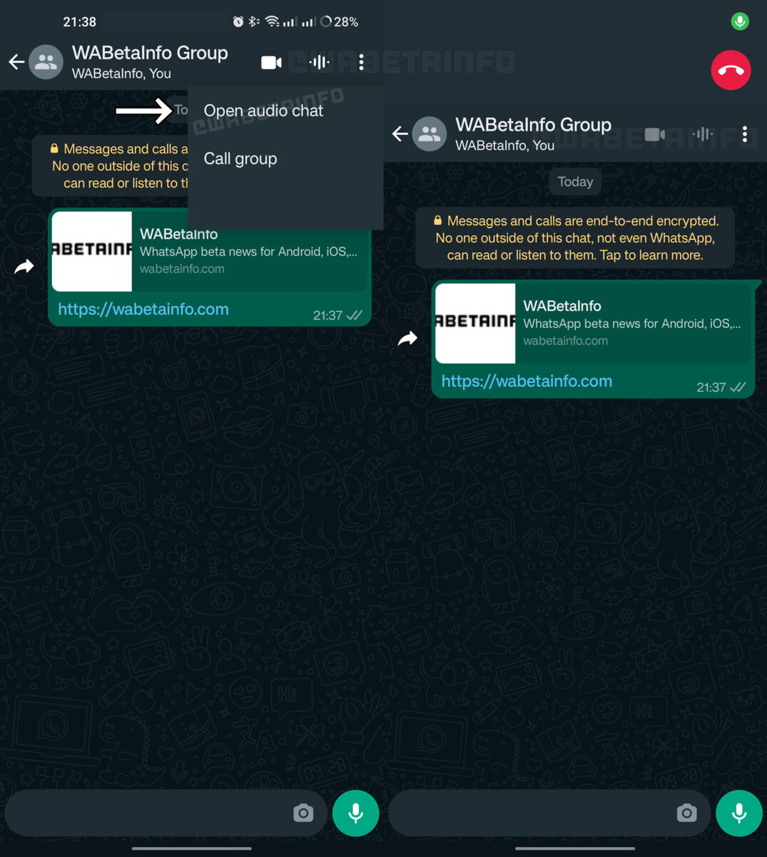Tap the video call icon in right screen
Image resolution: width=767 pixels, height=857 pixels.
(x=655, y=134)
